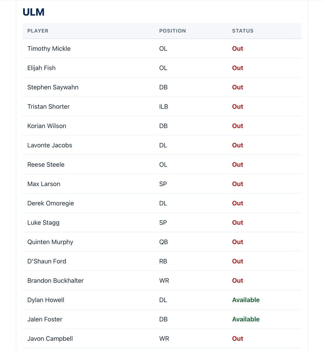Screen dimensions: 324x351
Task: Select Lavonte Jacobs player name
Action: pyautogui.click(x=50, y=145)
